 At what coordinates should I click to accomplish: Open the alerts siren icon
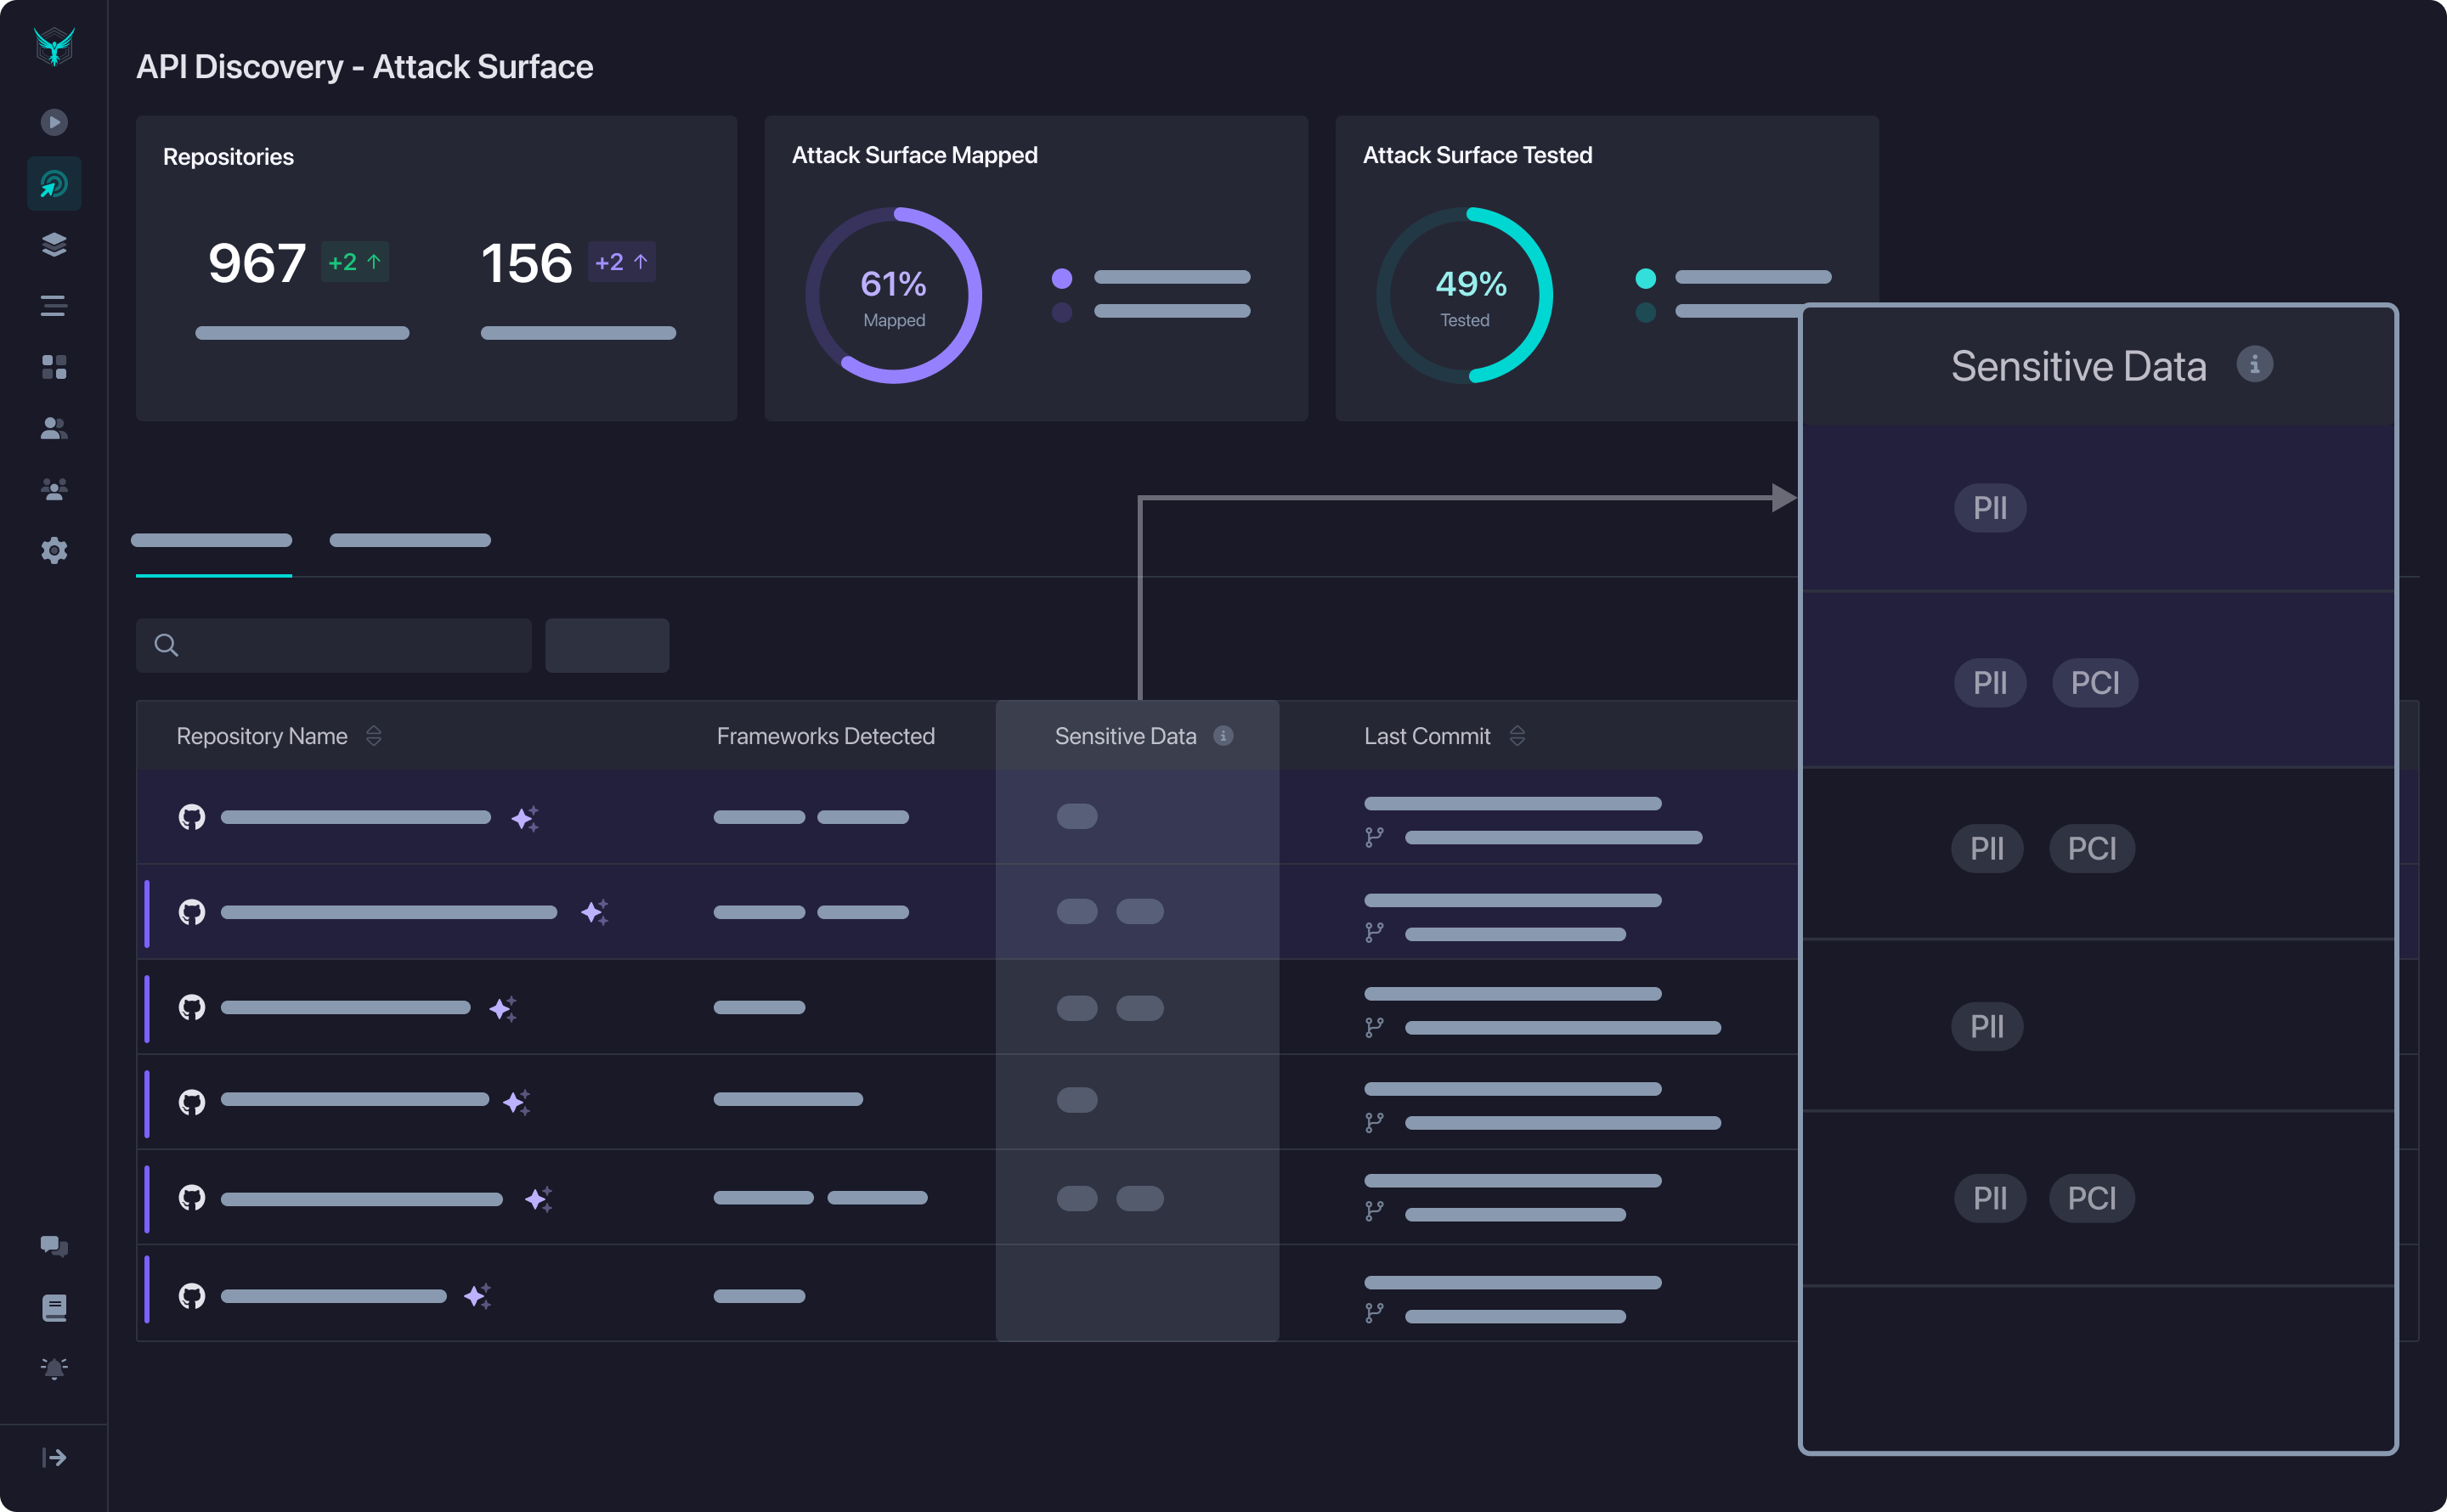[x=54, y=1368]
